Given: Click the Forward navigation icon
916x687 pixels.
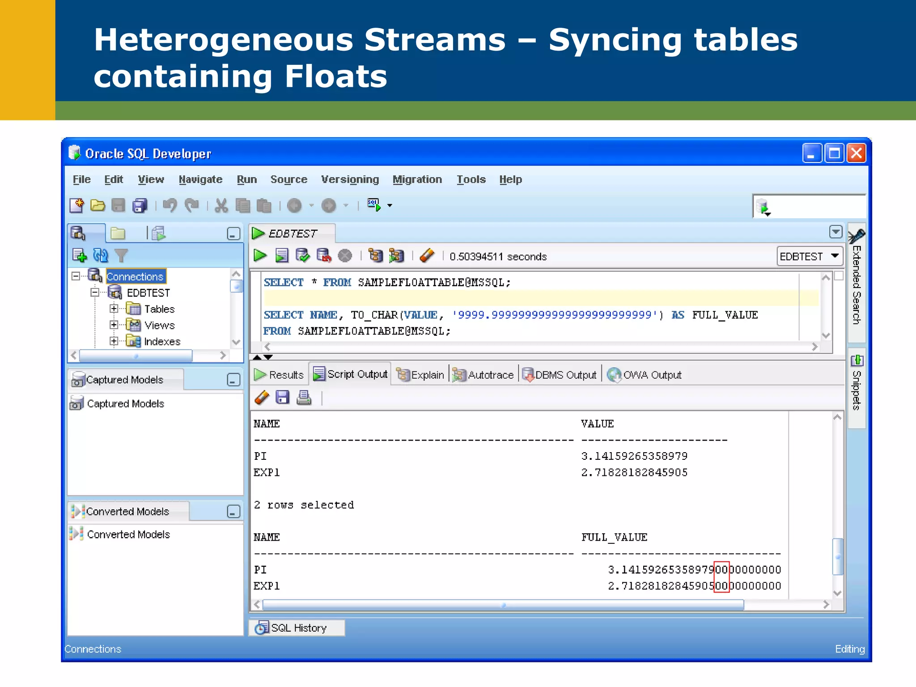Looking at the screenshot, I should [x=329, y=205].
